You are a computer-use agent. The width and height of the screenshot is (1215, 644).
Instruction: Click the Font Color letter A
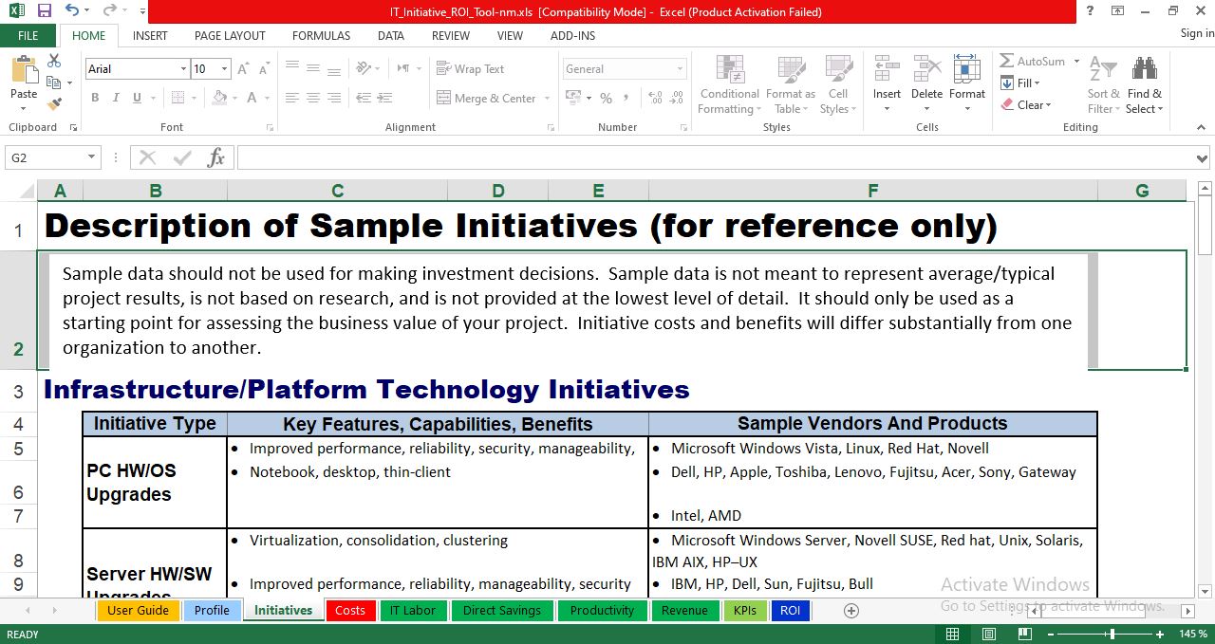click(x=252, y=98)
